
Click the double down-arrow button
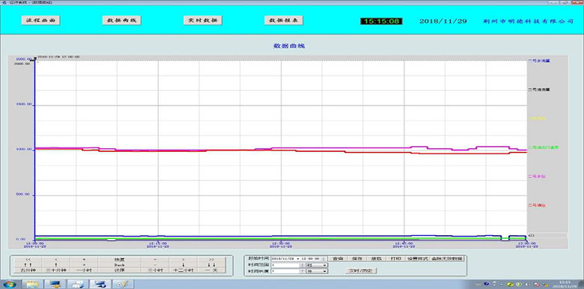click(212, 265)
